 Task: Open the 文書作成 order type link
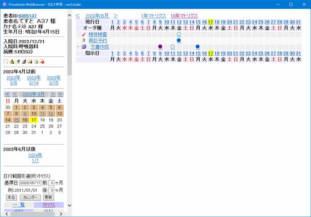point(100,47)
